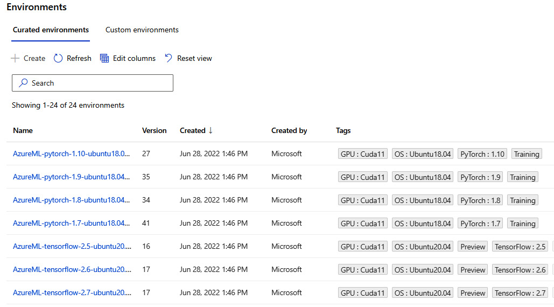Focus the Search input field
This screenshot has width=554, height=307.
tap(93, 83)
